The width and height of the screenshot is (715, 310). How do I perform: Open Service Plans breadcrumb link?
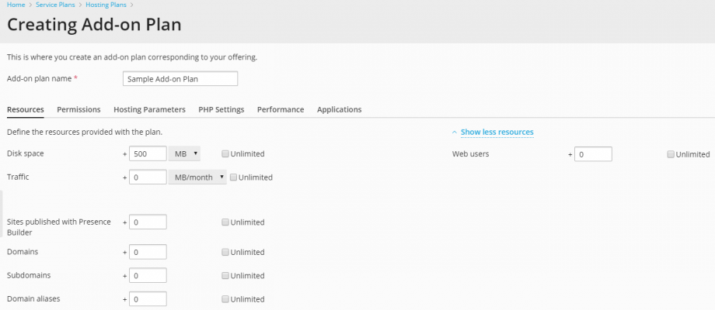pyautogui.click(x=58, y=5)
